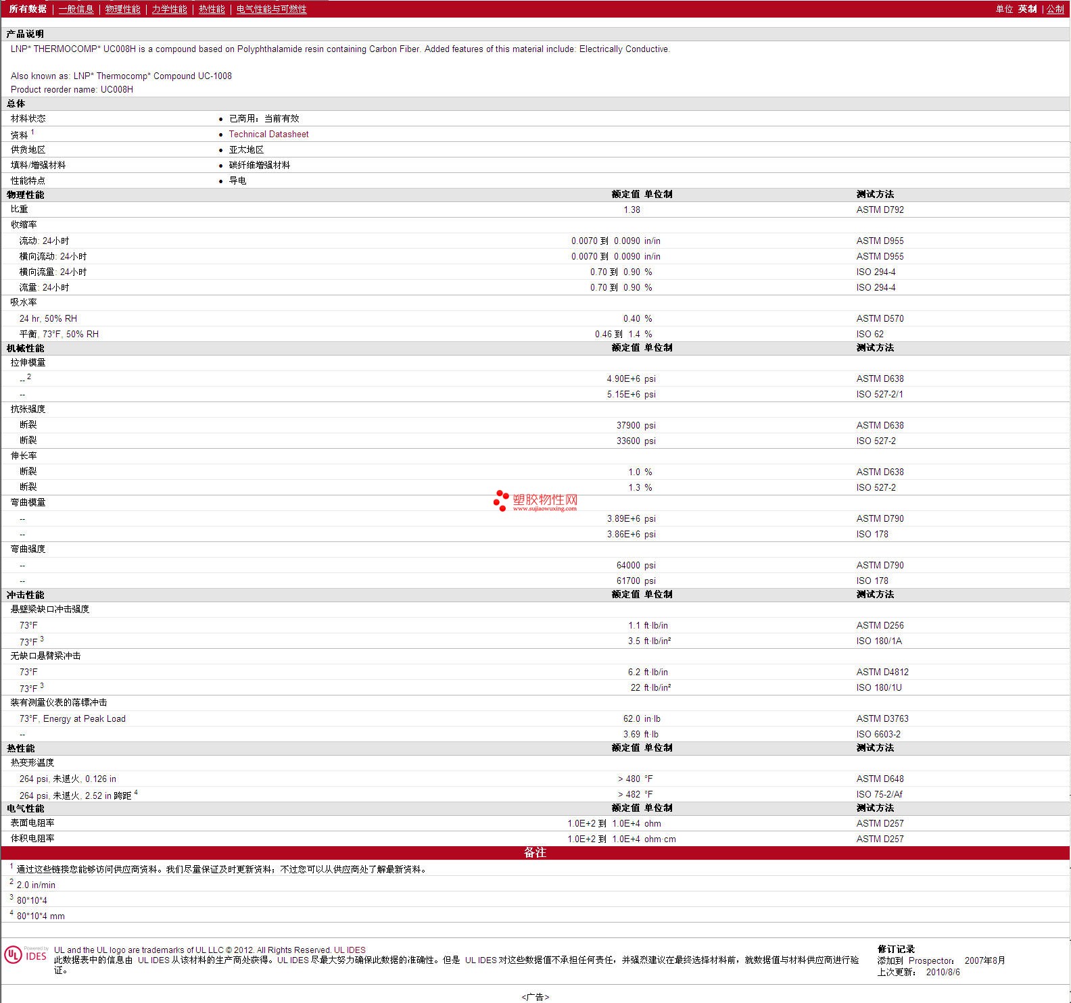Click the UL IDES link after Rights Reserved
This screenshot has width=1071, height=1003.
[x=350, y=950]
